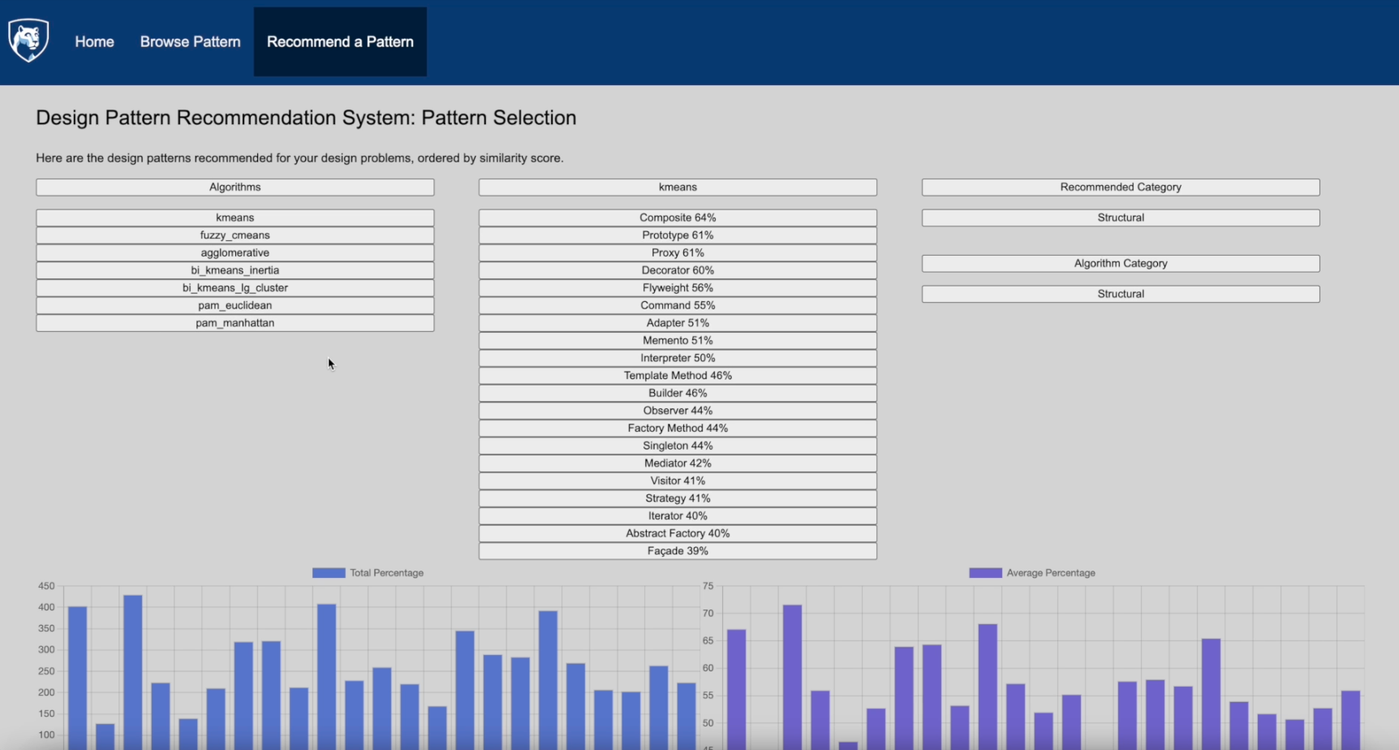Pick the agglomerative algorithm
1399x750 pixels.
click(235, 252)
